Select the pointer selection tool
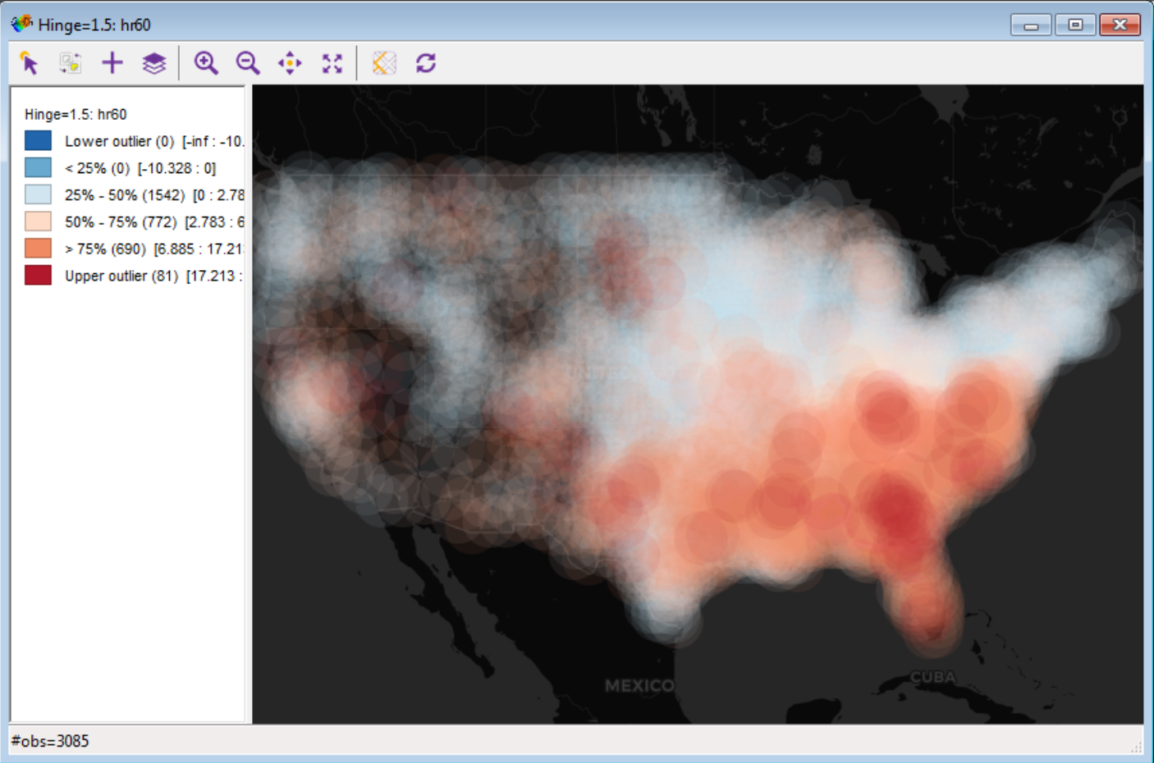Viewport: 1154px width, 763px height. click(28, 62)
